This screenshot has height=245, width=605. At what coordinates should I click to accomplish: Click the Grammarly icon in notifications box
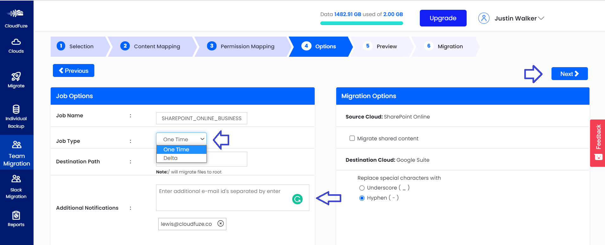click(297, 199)
